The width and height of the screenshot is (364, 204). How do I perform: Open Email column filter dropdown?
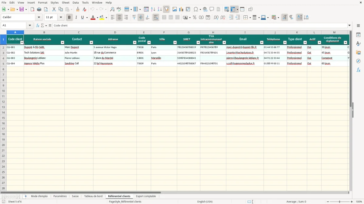point(261,43)
